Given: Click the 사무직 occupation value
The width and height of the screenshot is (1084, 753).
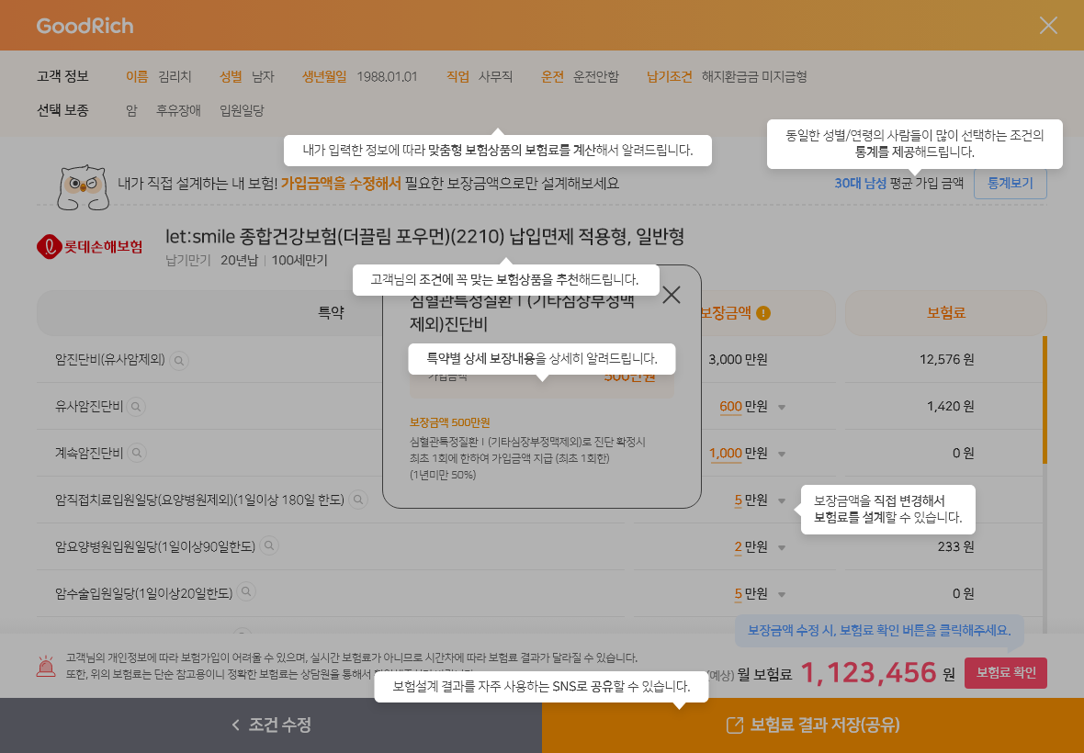Looking at the screenshot, I should pyautogui.click(x=496, y=77).
